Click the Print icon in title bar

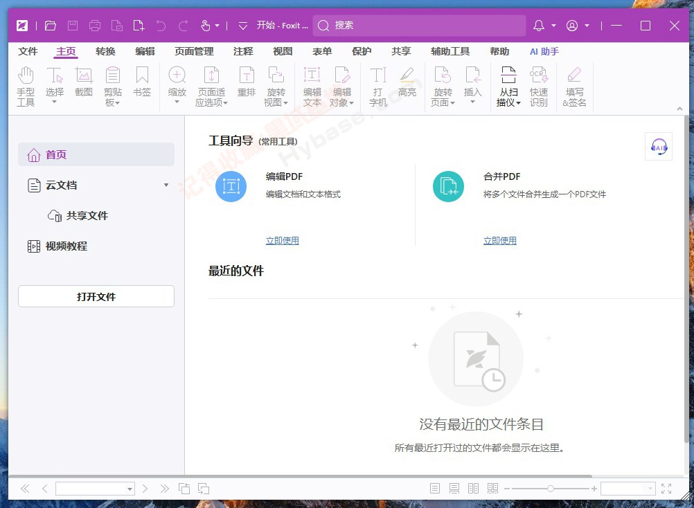pyautogui.click(x=95, y=26)
